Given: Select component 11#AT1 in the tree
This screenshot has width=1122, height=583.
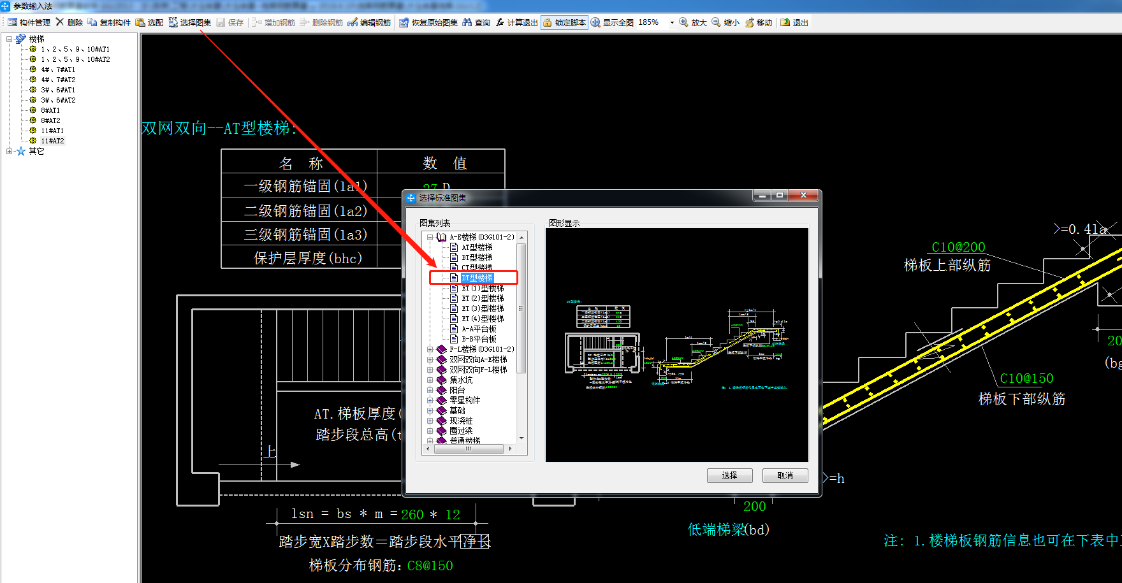Looking at the screenshot, I should pyautogui.click(x=52, y=131).
